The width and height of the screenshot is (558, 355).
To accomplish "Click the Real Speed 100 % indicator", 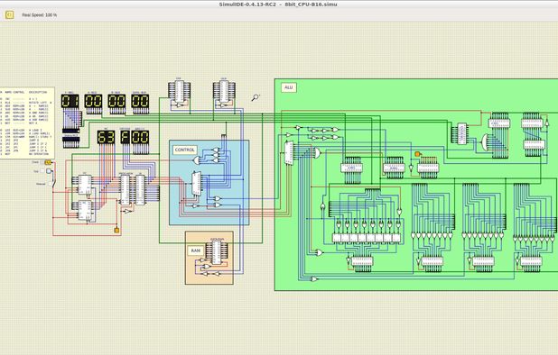I will (39, 15).
